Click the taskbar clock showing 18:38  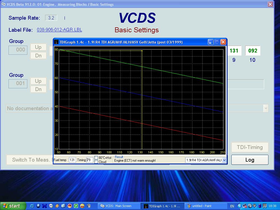pyautogui.click(x=273, y=206)
